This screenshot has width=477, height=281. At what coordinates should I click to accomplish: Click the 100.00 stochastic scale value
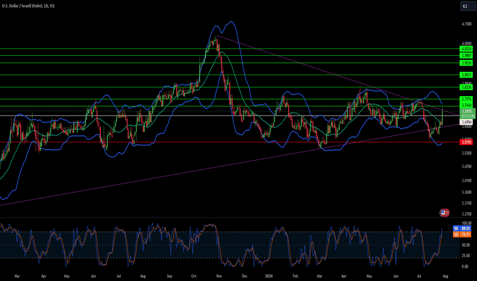[467, 223]
